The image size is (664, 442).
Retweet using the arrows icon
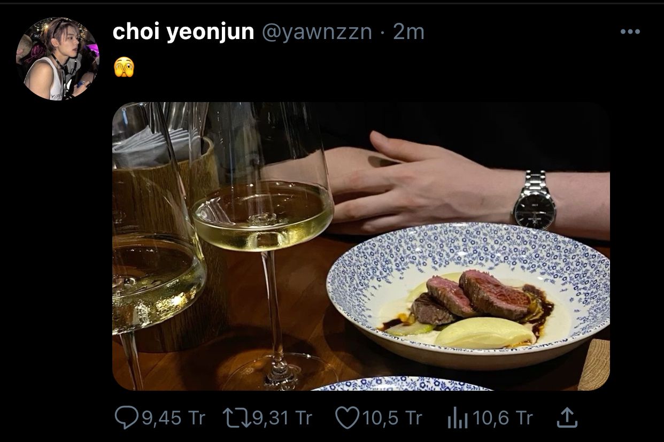point(237,417)
